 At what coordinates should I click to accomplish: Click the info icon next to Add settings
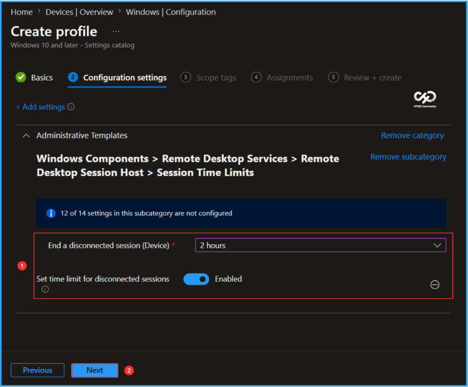(71, 107)
